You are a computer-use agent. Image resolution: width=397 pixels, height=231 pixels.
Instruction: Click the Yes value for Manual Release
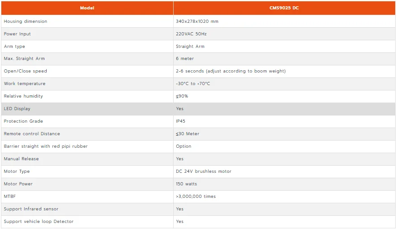coord(179,159)
